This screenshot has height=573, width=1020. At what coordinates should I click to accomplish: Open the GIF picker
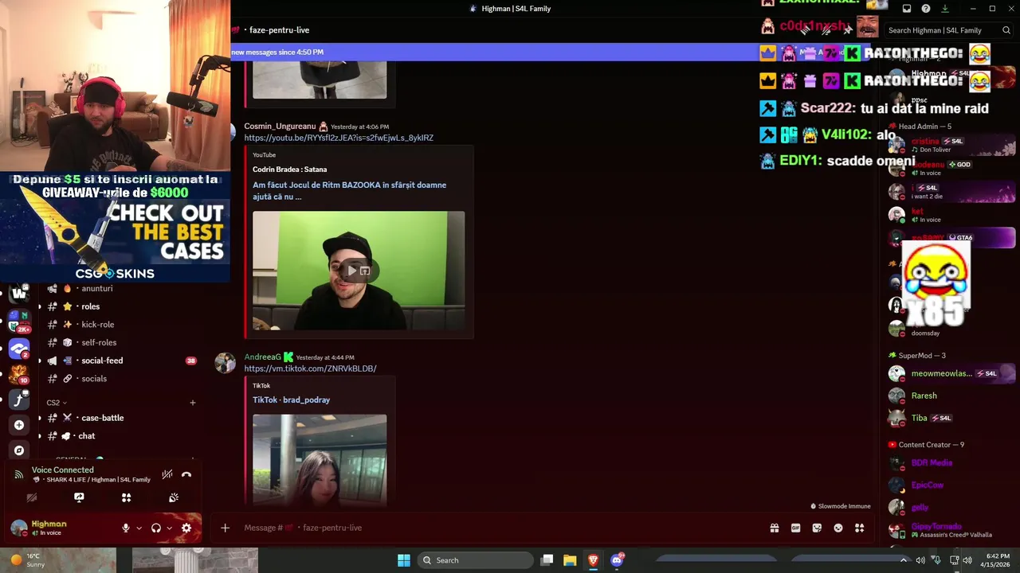tap(795, 528)
